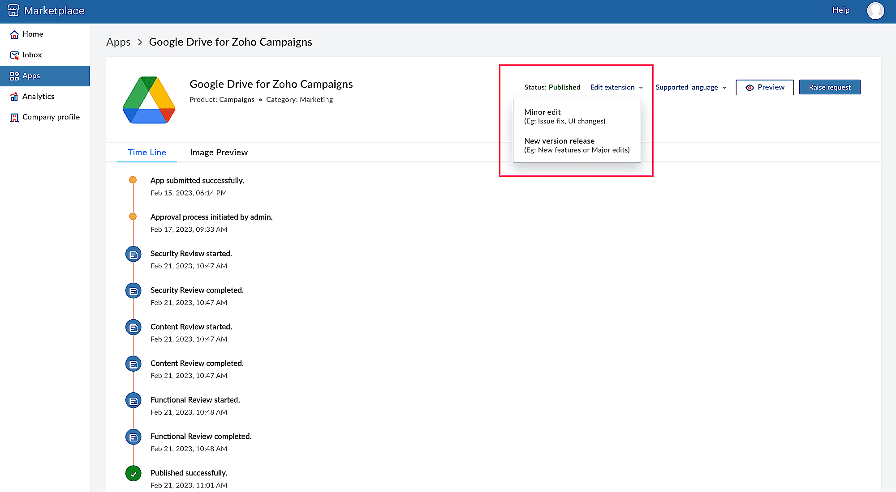
Task: Click the Security Review started timeline marker
Action: tap(134, 254)
